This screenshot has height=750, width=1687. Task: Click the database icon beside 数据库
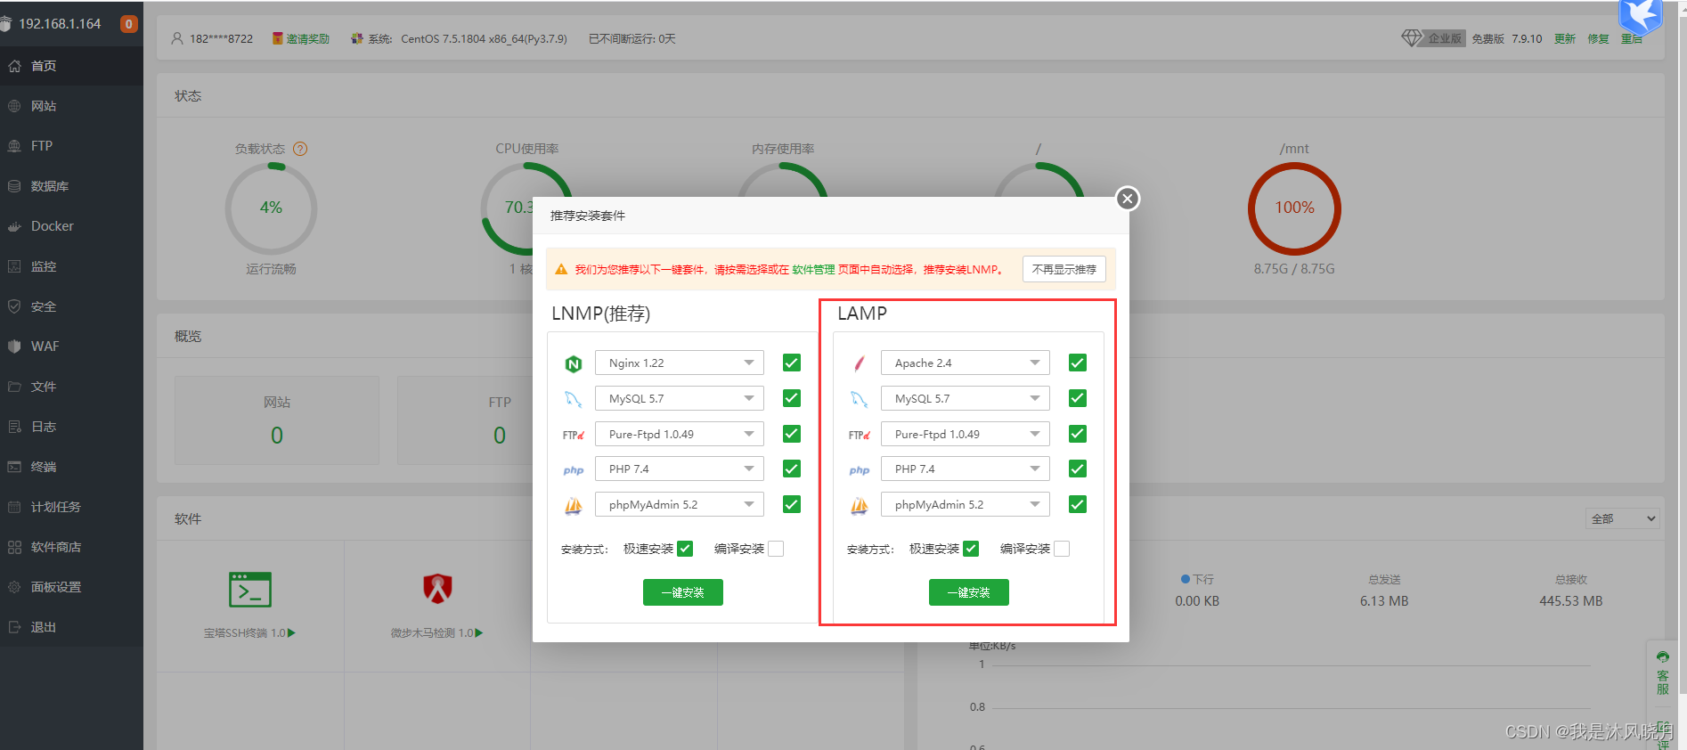(x=14, y=186)
